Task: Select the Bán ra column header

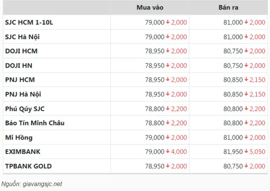Action: coord(229,8)
